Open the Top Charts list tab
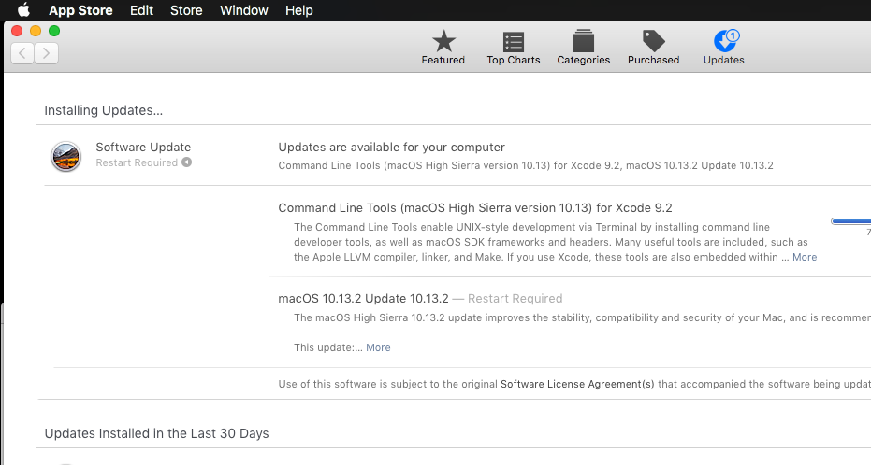The width and height of the screenshot is (871, 465). click(x=514, y=48)
